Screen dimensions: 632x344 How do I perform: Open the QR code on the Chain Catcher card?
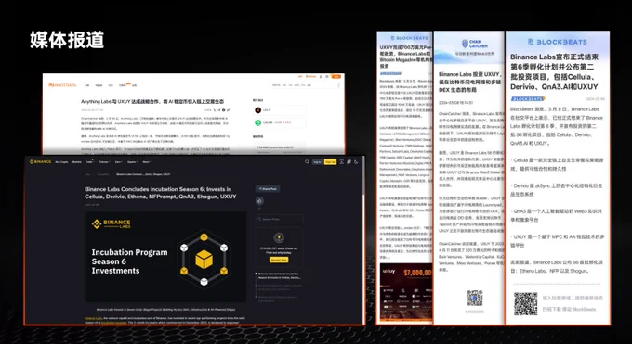tap(474, 298)
